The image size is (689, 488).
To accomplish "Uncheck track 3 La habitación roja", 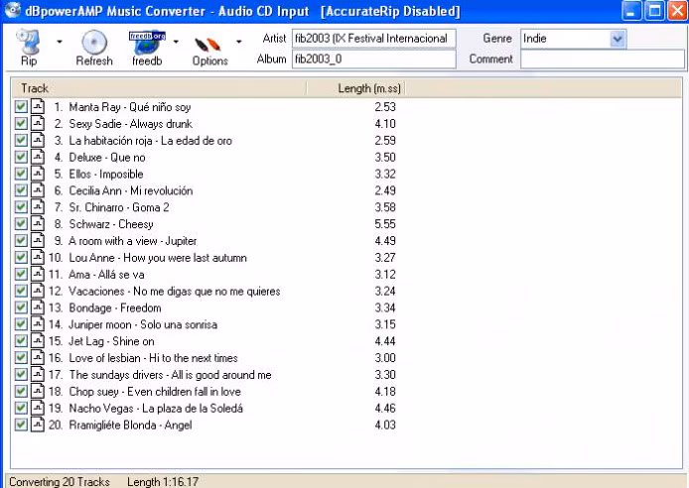I will click(21, 140).
